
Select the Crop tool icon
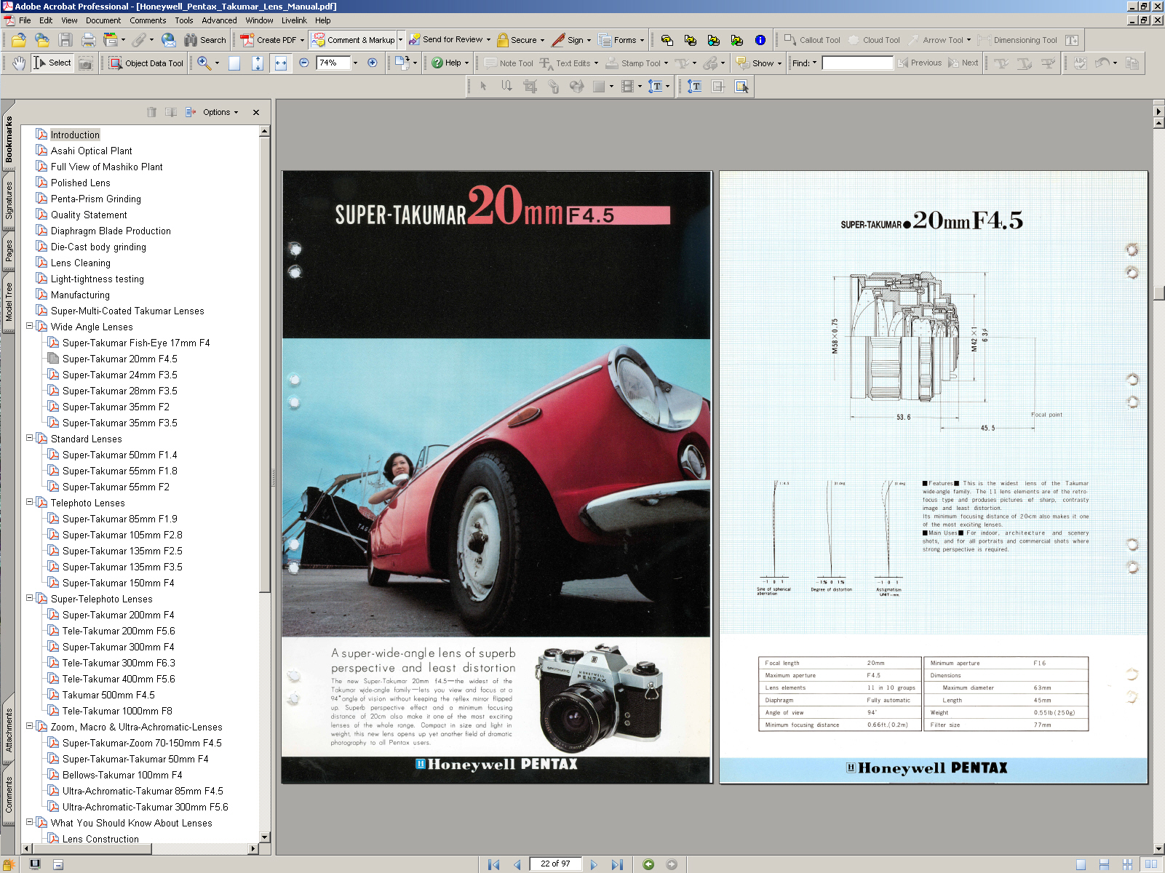pos(530,87)
